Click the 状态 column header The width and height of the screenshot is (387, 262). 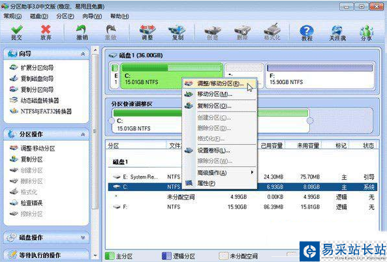tap(368, 146)
